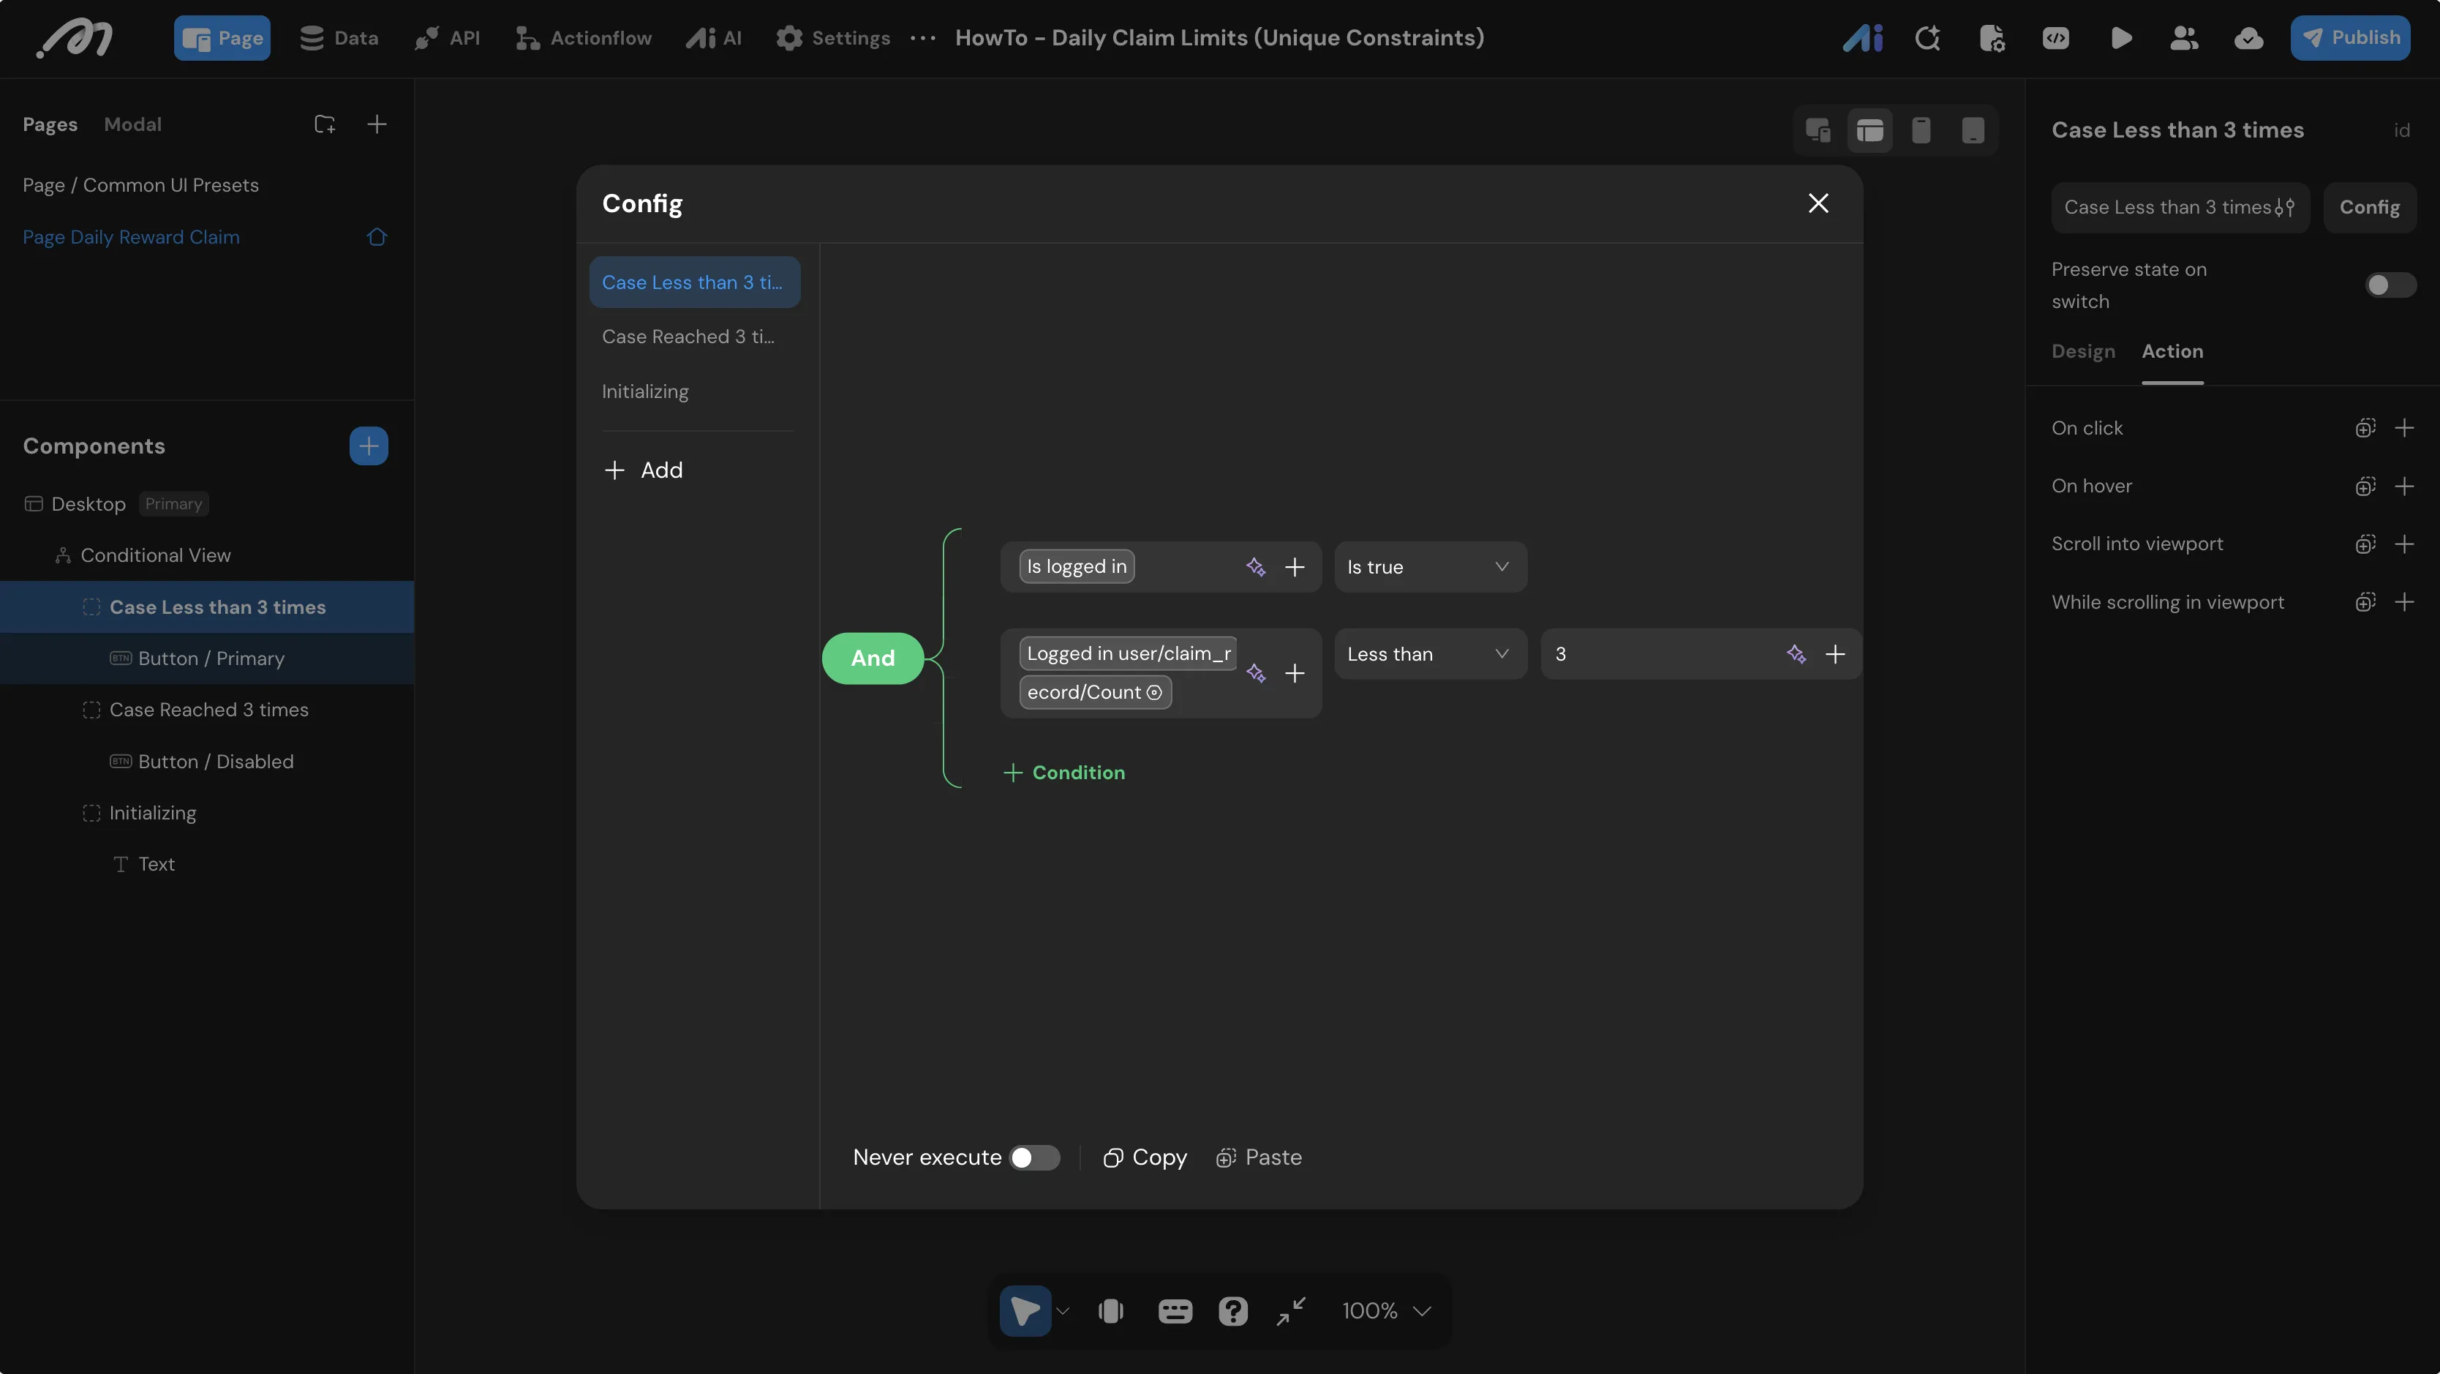Expand the pointer tool options chevron
Viewport: 2440px width, 1374px height.
tap(1063, 1312)
